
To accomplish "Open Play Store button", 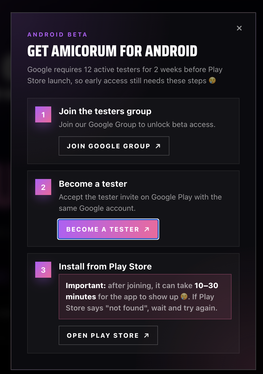I will (x=108, y=335).
